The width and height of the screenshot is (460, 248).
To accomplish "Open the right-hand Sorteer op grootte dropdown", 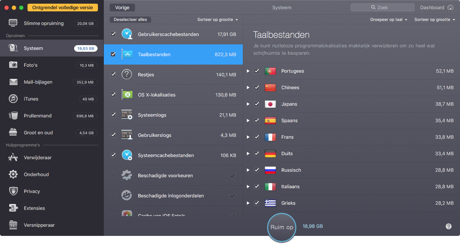I will [434, 20].
